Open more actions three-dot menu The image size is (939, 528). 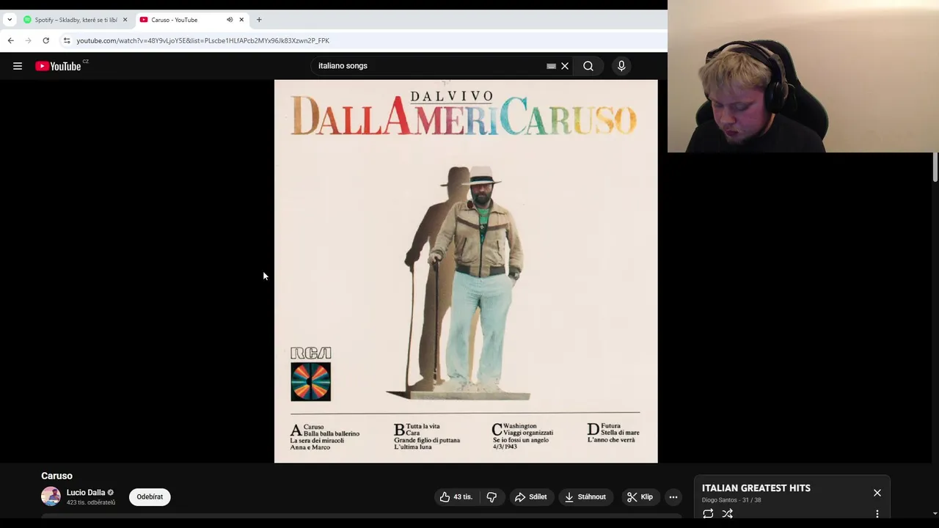673,497
